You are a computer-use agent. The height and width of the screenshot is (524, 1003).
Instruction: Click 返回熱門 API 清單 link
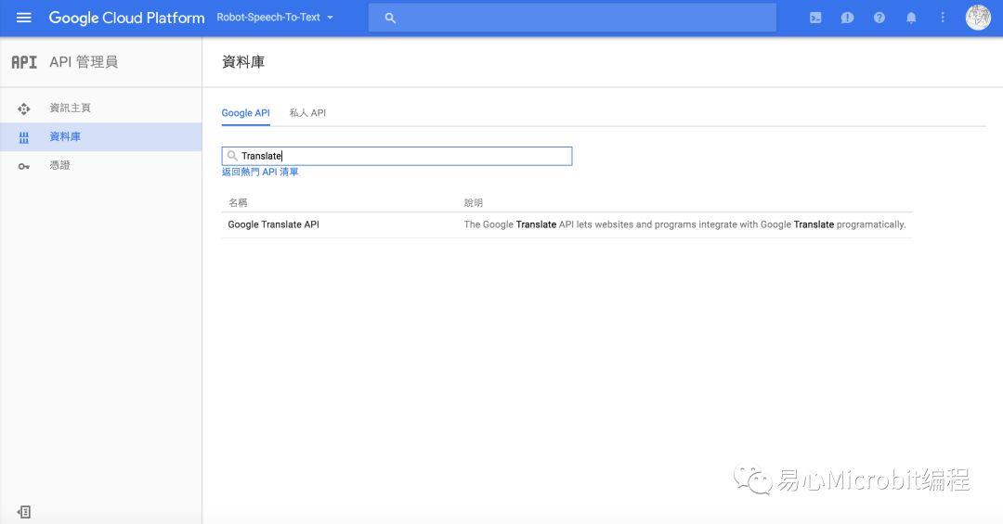(260, 172)
